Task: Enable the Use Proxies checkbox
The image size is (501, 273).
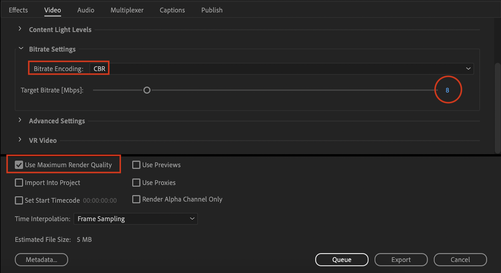Action: click(136, 183)
